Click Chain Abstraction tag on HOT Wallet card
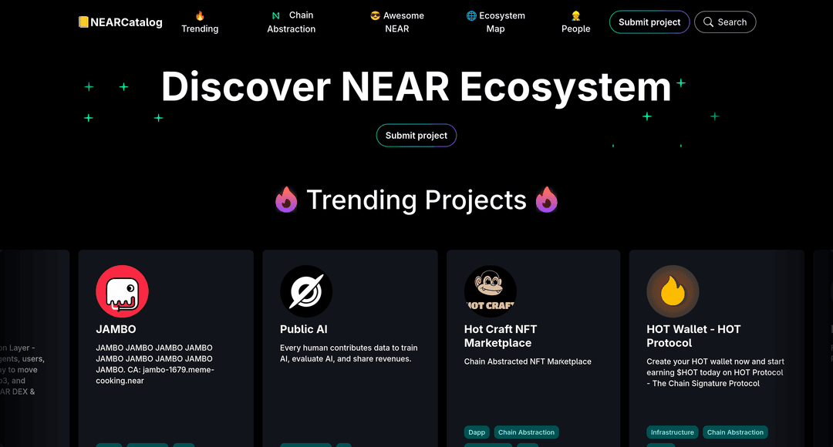Viewport: 833px width, 447px height. click(735, 432)
